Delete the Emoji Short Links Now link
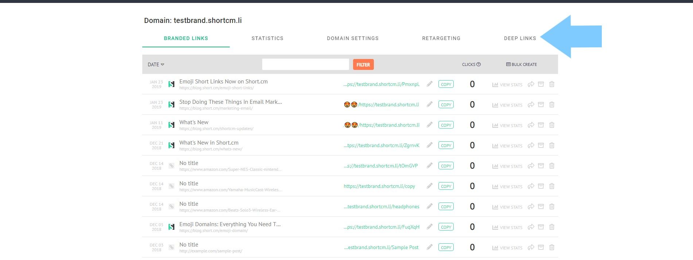This screenshot has height=260, width=693. click(x=552, y=84)
